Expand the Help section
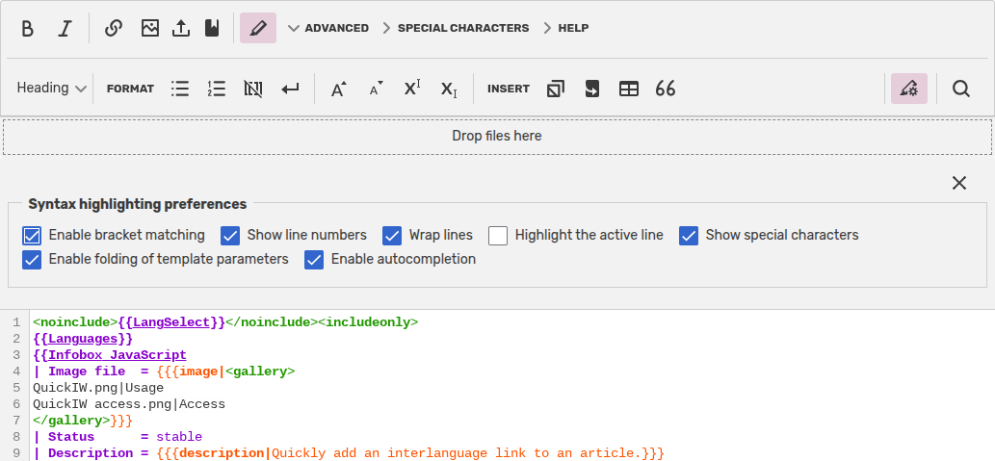This screenshot has height=461, width=995. [565, 28]
